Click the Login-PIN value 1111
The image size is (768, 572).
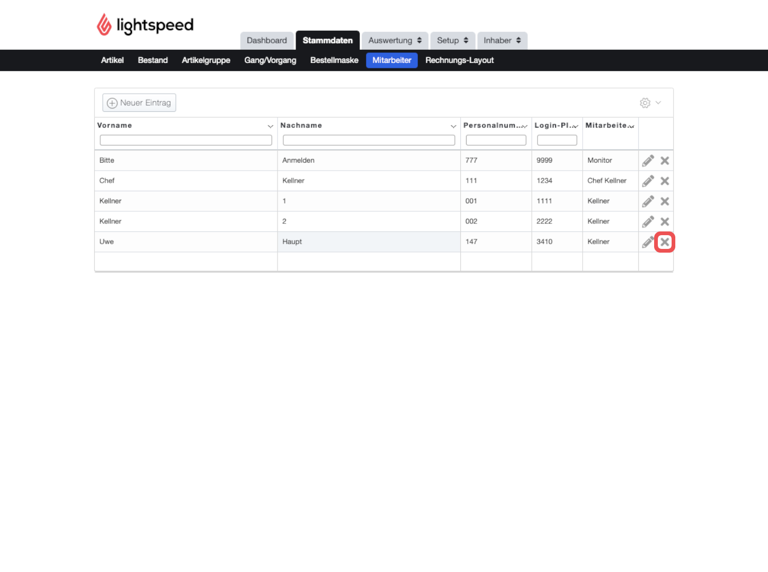tap(544, 201)
